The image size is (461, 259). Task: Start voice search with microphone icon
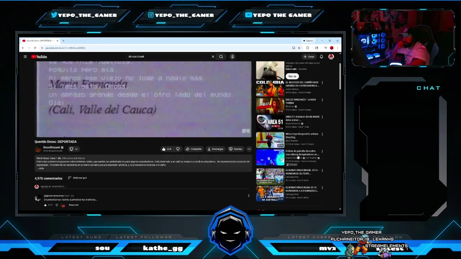click(232, 56)
